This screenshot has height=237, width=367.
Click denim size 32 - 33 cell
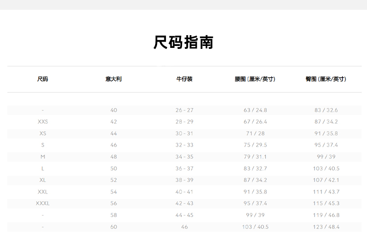point(184,145)
